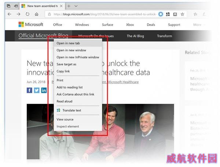Open Microsoft On the Issues link

96,36
